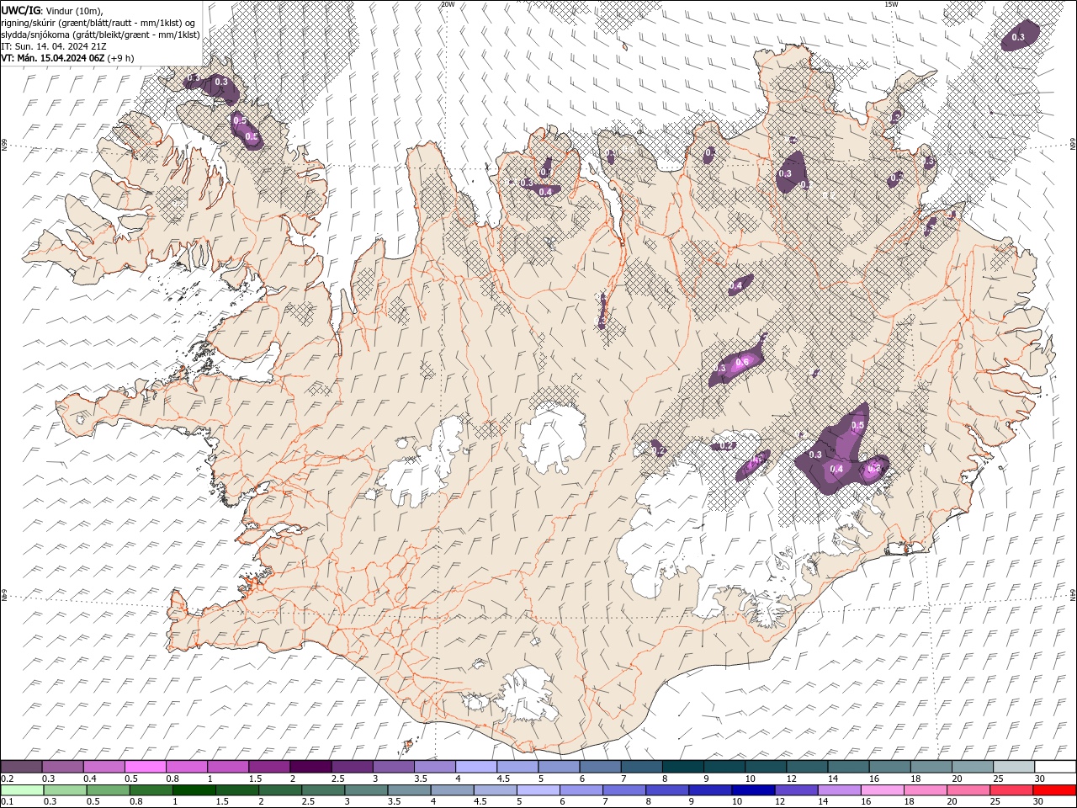Screen dimensions: 1077x808
Task: Select the bright red swatch ending lower scale
Action: [x=1054, y=790]
